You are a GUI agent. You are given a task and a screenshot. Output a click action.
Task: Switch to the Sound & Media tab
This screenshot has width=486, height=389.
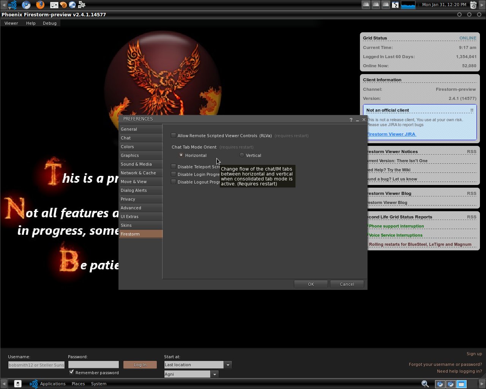(141, 164)
